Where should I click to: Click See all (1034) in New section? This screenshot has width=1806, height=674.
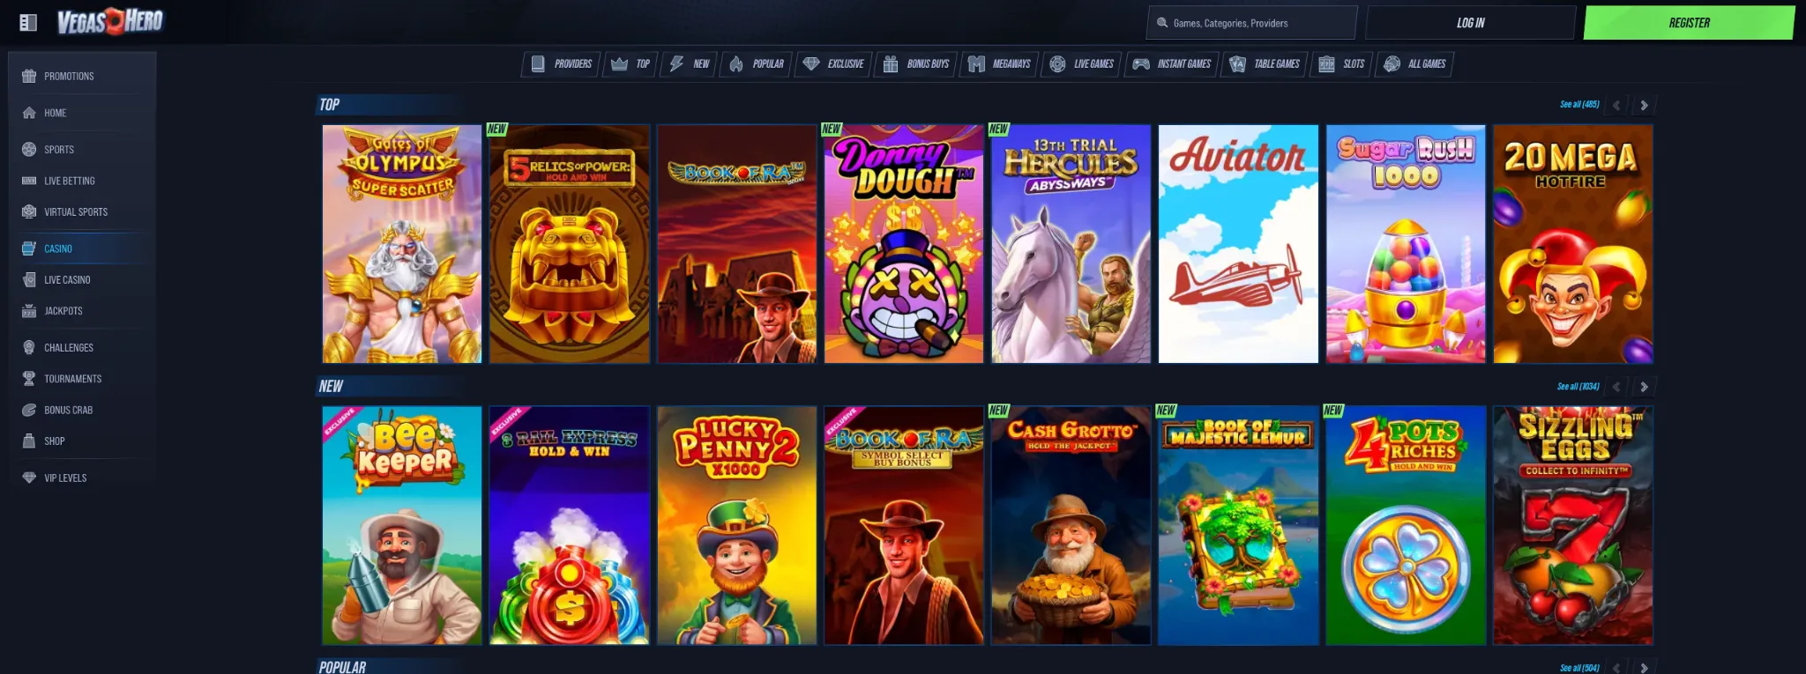click(x=1578, y=387)
